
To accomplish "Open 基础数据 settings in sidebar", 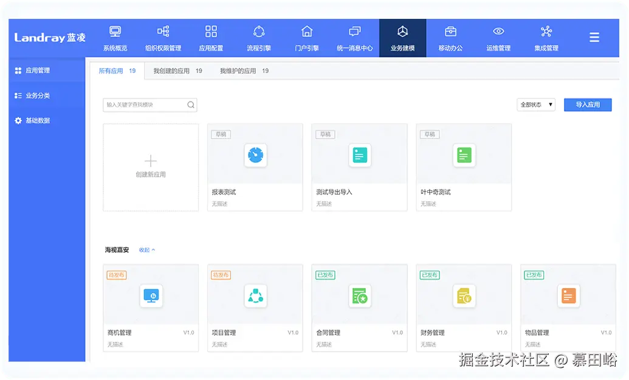I will (x=47, y=120).
